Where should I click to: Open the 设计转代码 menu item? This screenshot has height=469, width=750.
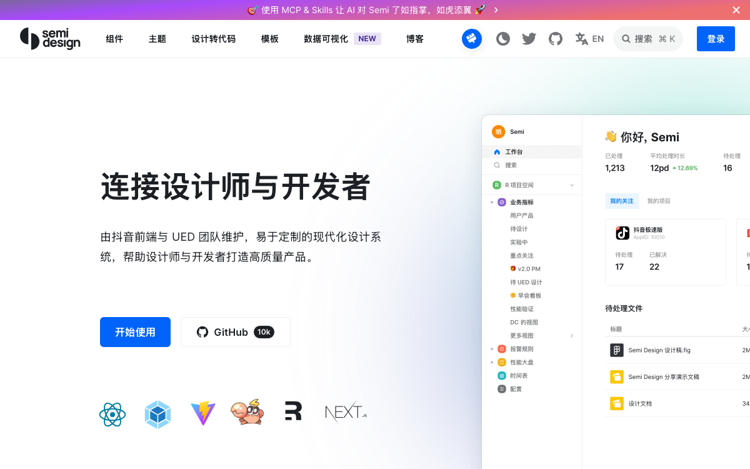(x=214, y=39)
